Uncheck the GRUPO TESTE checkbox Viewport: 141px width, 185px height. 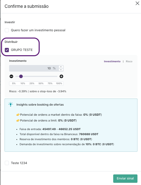(x=7, y=50)
